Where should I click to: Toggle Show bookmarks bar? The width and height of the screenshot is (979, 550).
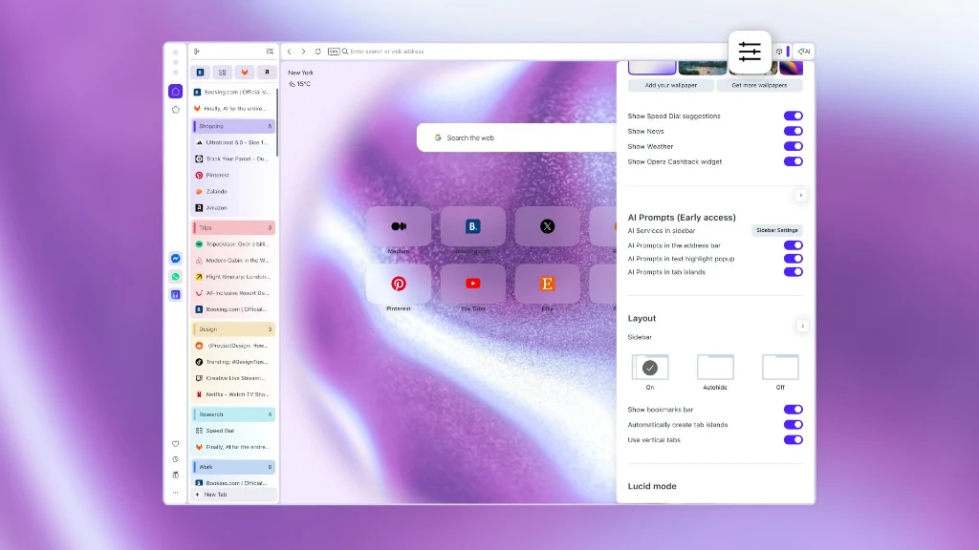pos(793,410)
